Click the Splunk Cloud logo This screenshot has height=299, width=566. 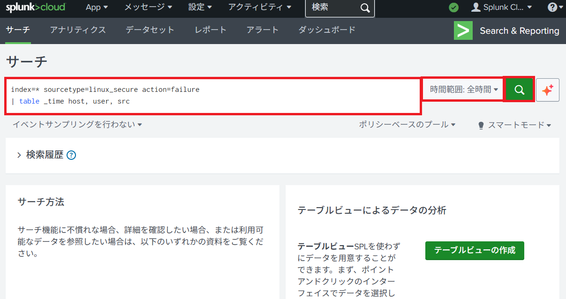point(36,7)
